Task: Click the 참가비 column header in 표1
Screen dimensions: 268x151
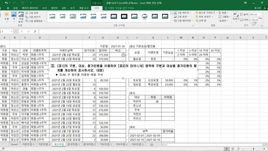Action: tap(103, 50)
